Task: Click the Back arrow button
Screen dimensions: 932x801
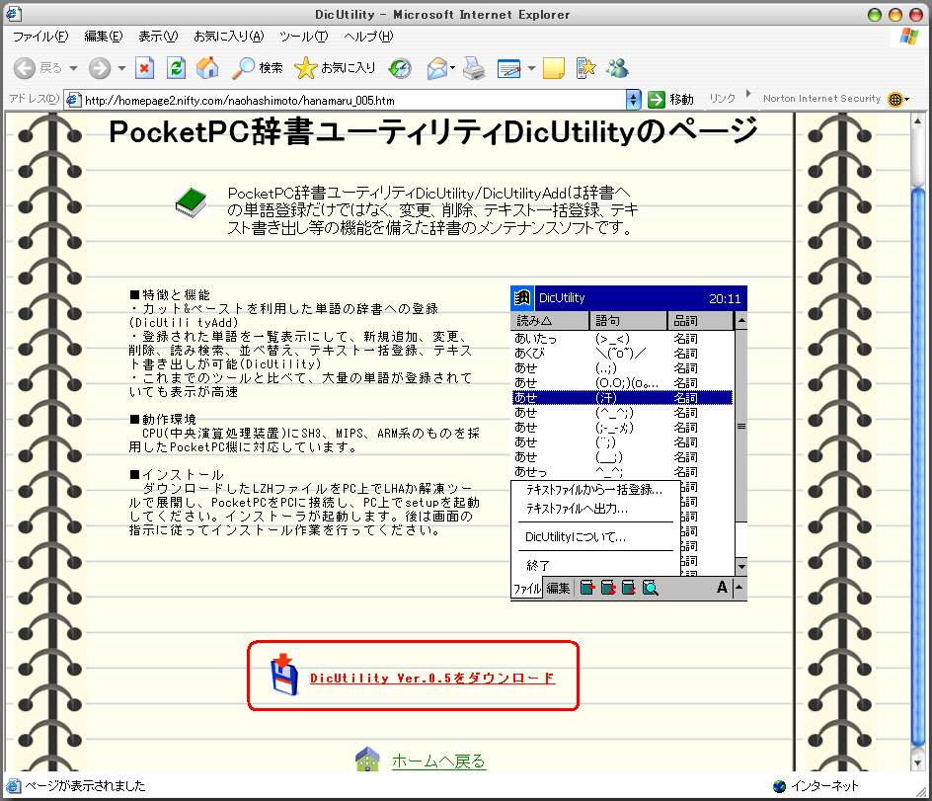Action: [x=25, y=68]
